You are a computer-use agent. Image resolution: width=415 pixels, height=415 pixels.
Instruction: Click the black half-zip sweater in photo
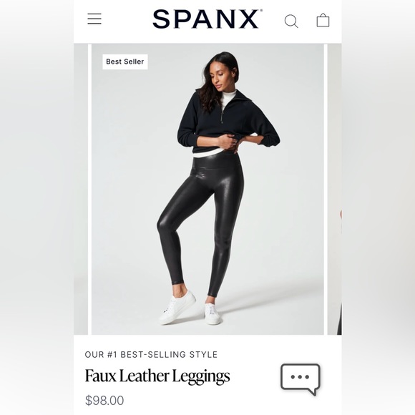(x=228, y=120)
